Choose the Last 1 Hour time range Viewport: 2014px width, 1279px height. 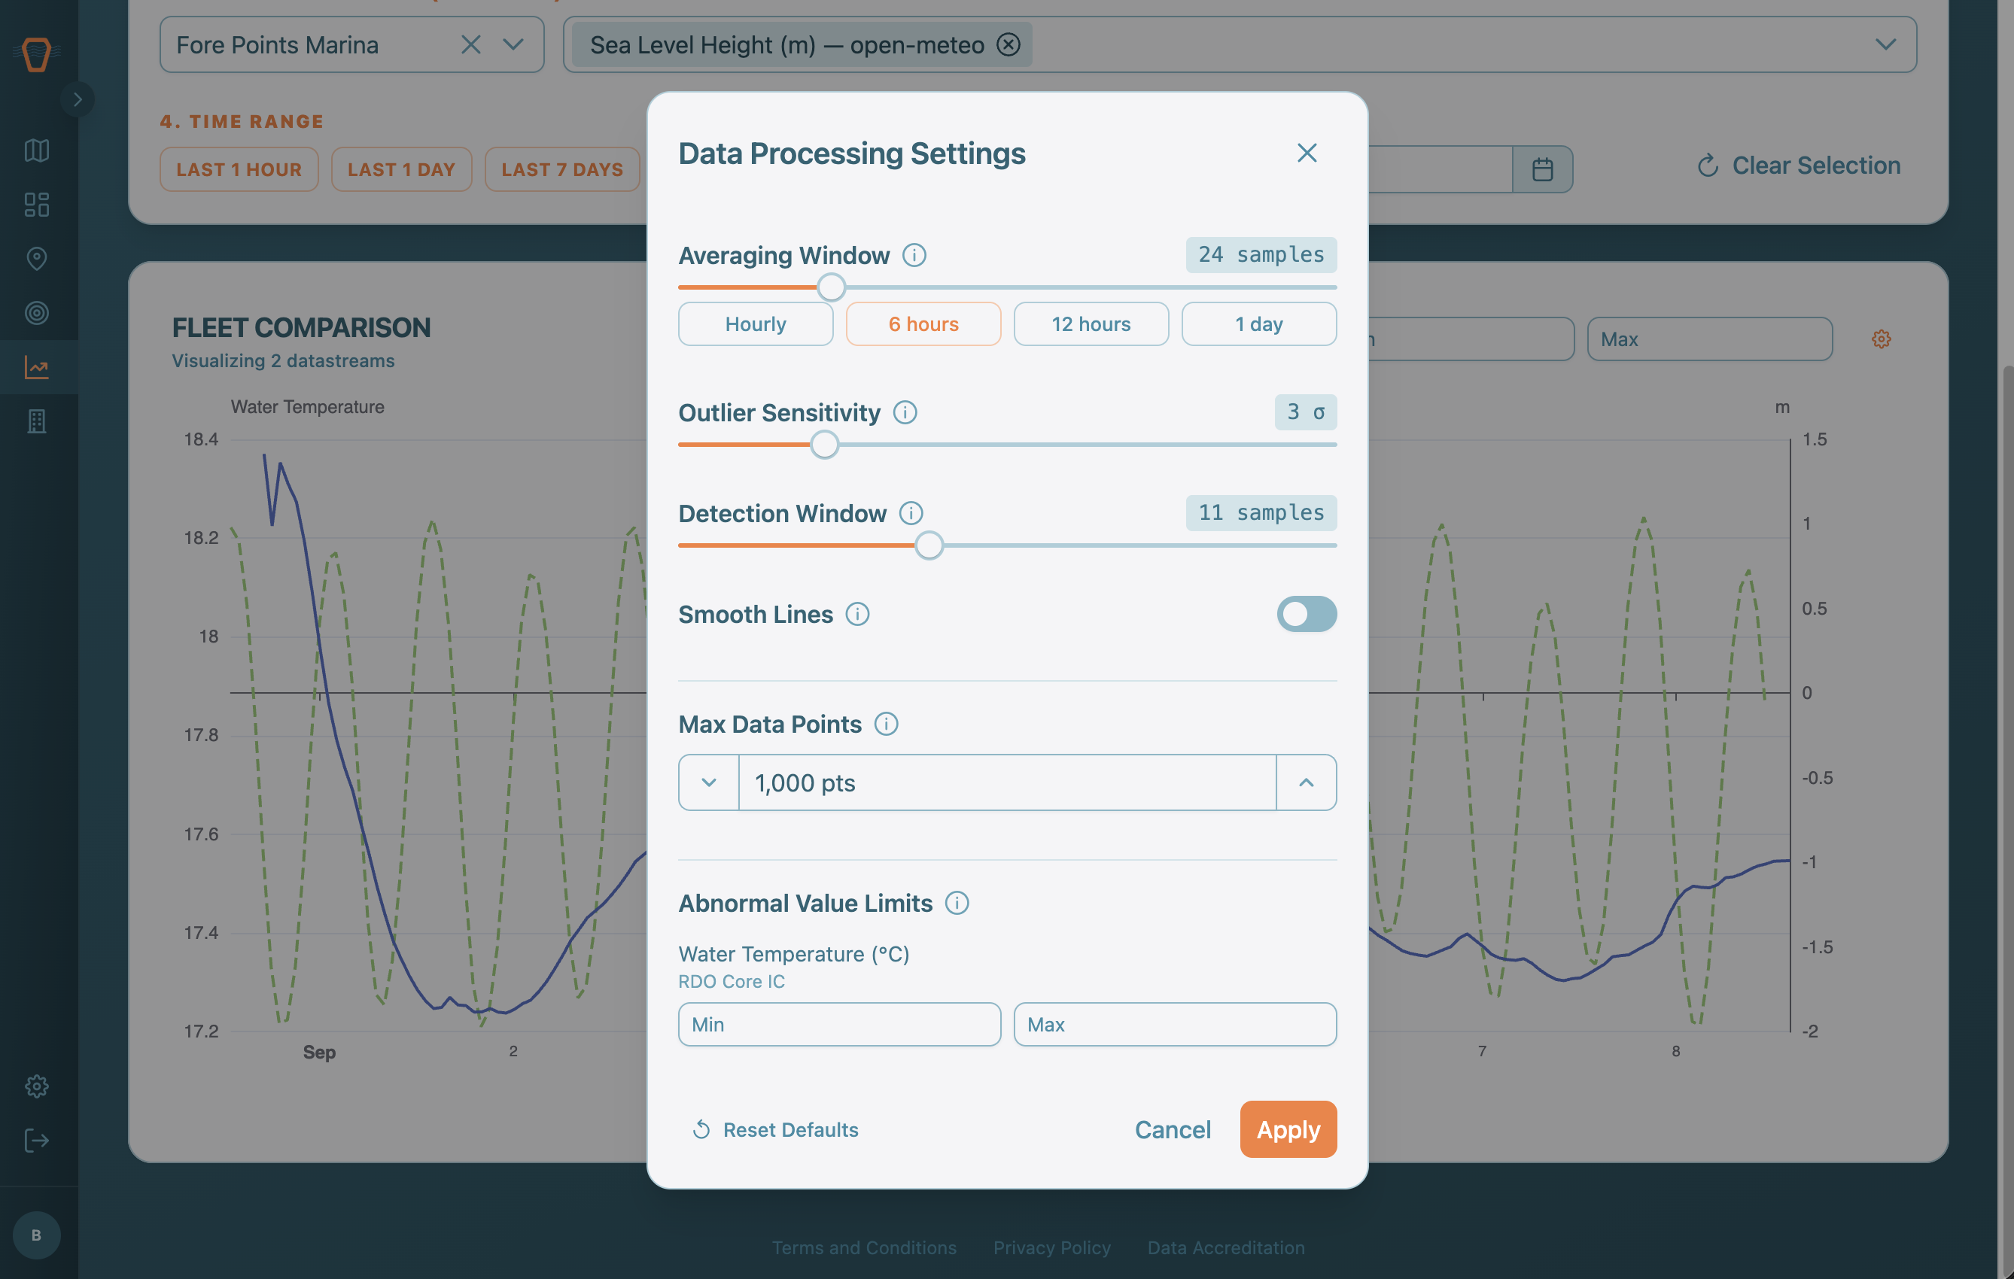pos(239,170)
